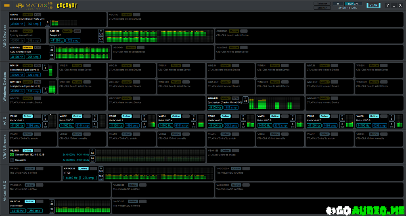Open ASIO64A 256 smp buffer selector
The width and height of the screenshot is (406, 216).
[x=33, y=57]
